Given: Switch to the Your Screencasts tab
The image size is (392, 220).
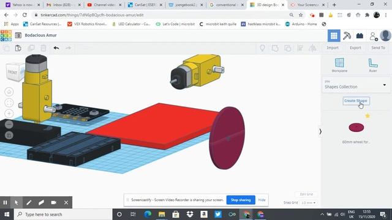Looking at the screenshot, I should tap(307, 5).
